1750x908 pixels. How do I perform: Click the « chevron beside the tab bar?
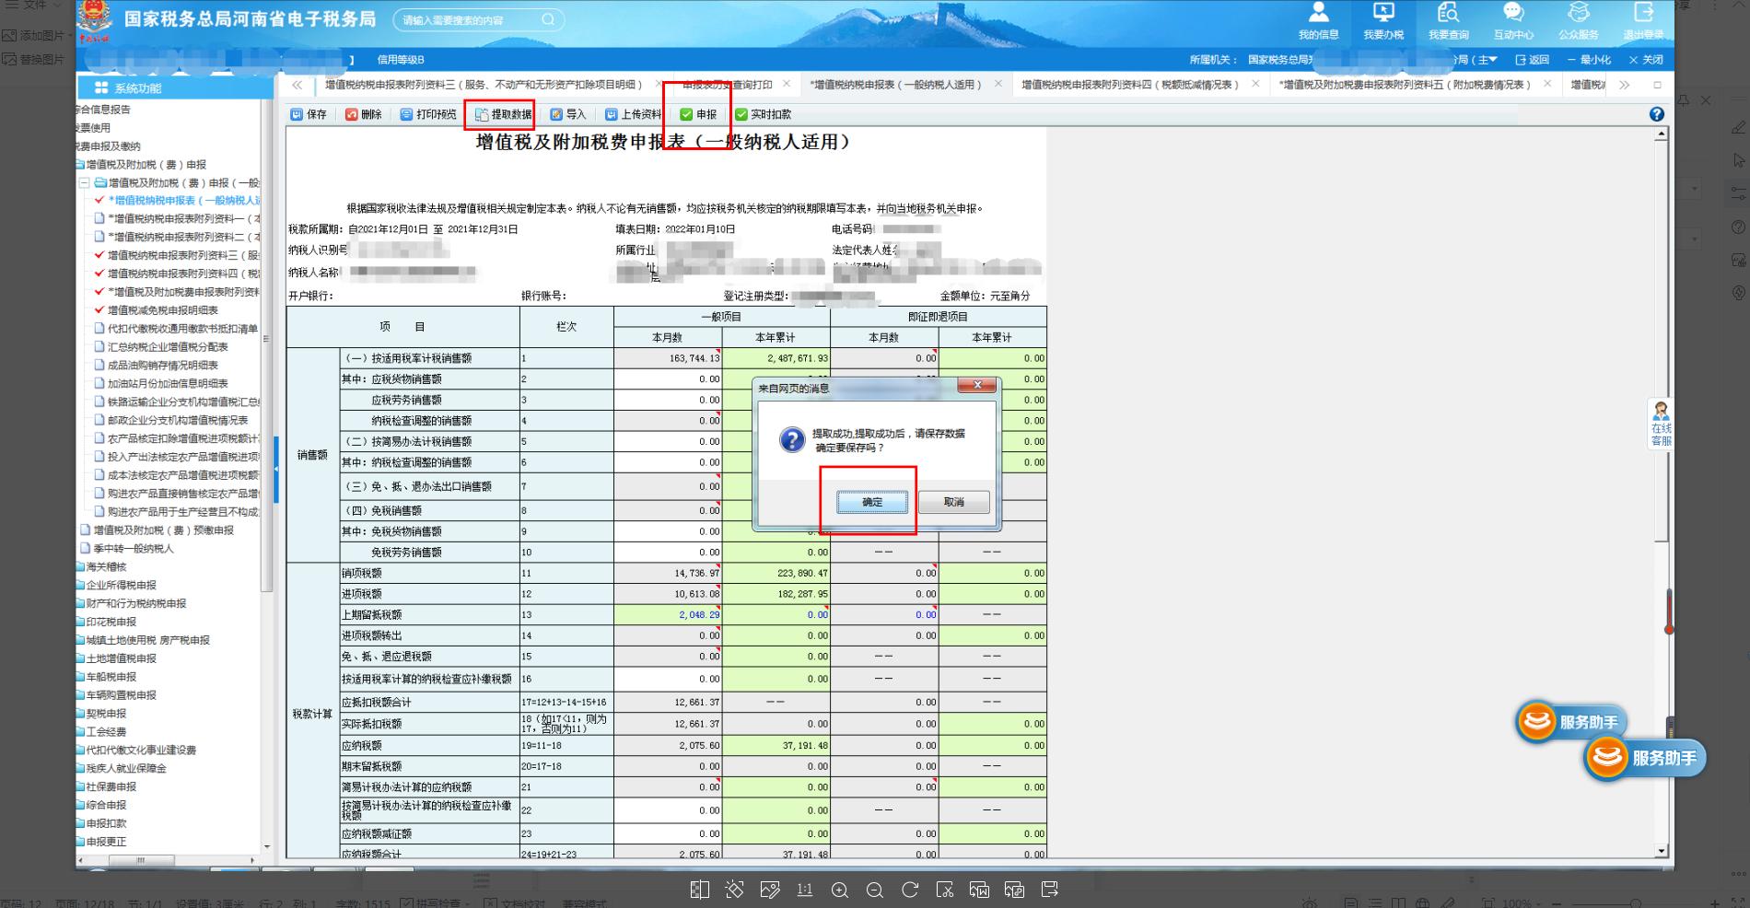point(297,84)
